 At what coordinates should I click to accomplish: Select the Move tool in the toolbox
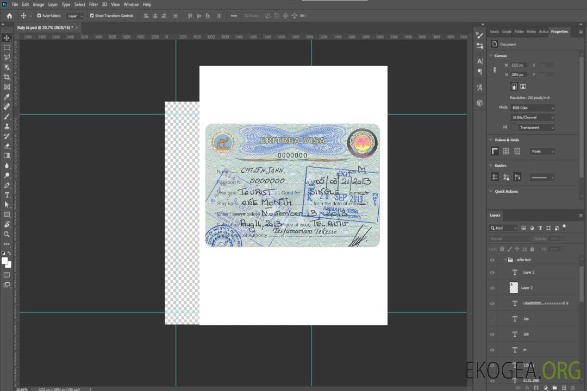pyautogui.click(x=7, y=38)
